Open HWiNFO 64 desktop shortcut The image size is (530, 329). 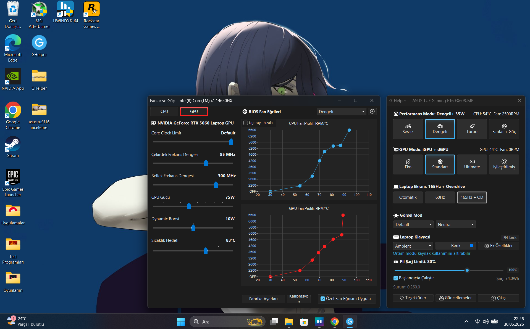tap(65, 12)
